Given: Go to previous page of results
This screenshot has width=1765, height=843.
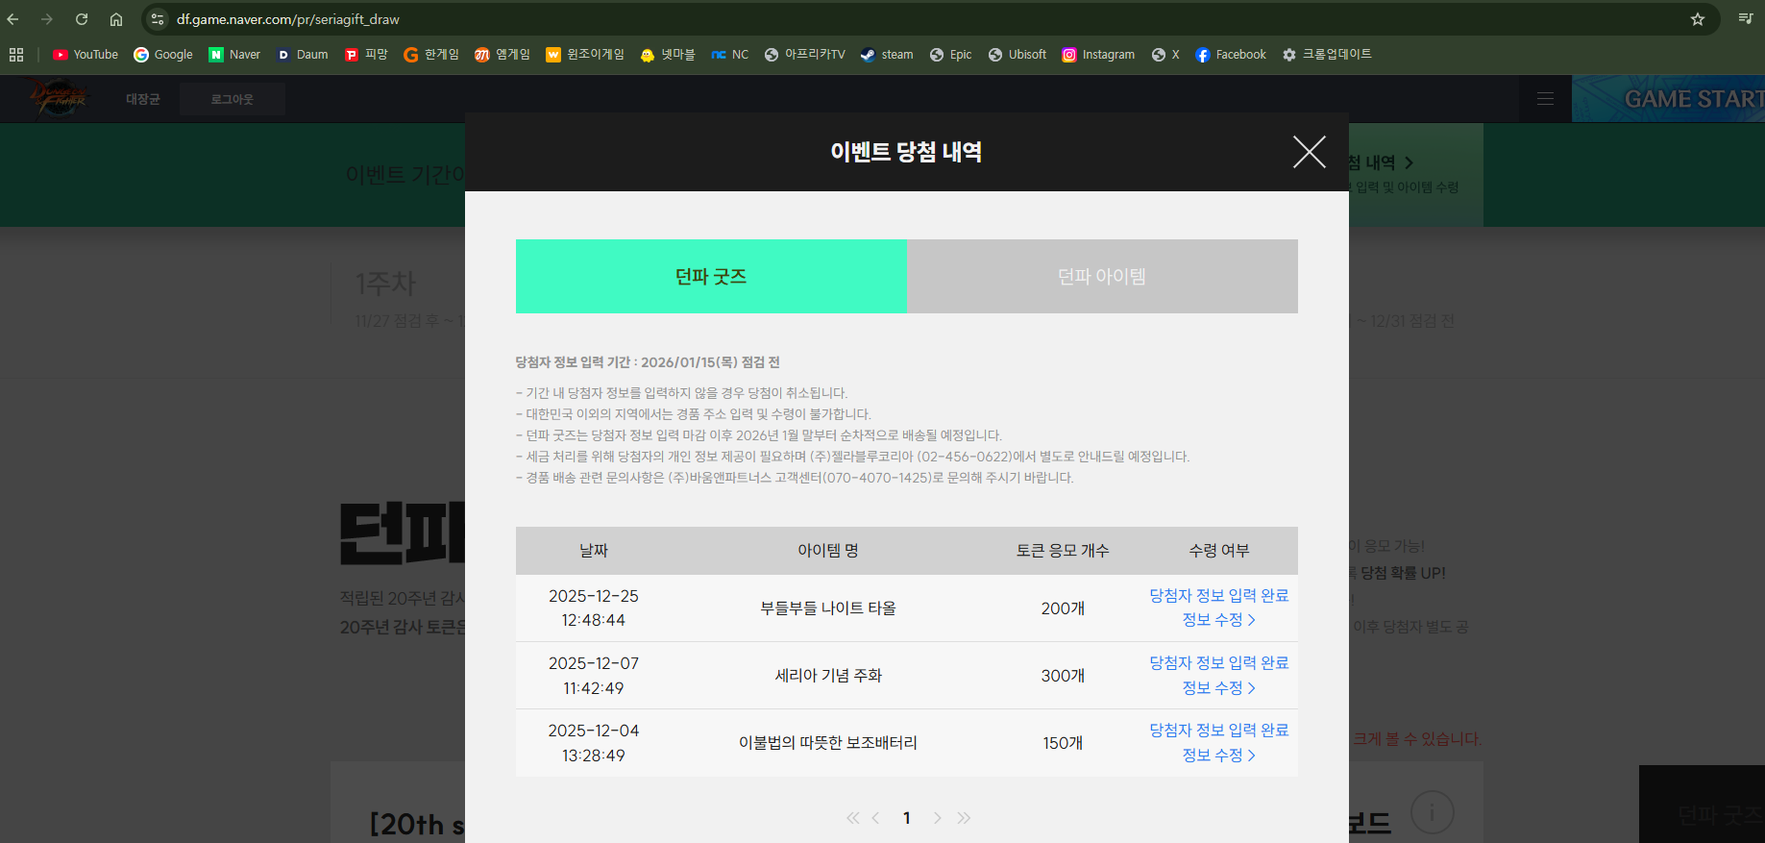Looking at the screenshot, I should (x=875, y=818).
